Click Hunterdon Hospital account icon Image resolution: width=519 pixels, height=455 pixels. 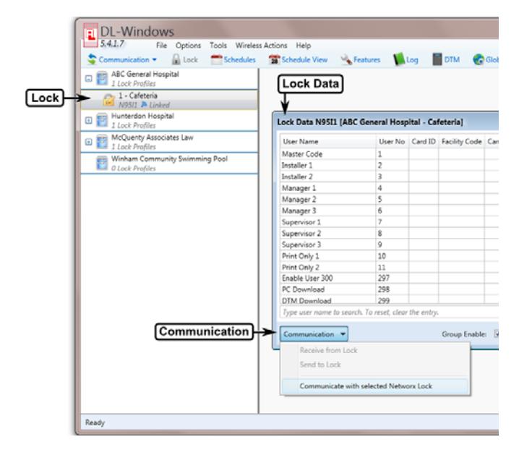point(102,120)
